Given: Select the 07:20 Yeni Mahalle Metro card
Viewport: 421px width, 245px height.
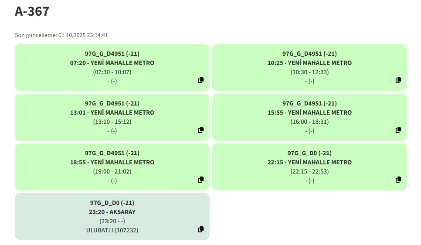Looking at the screenshot, I should [112, 67].
